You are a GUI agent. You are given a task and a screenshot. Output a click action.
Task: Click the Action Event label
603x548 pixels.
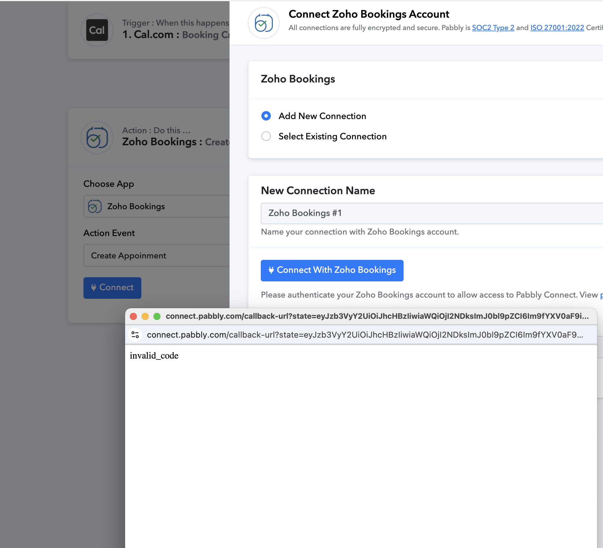[x=109, y=233]
